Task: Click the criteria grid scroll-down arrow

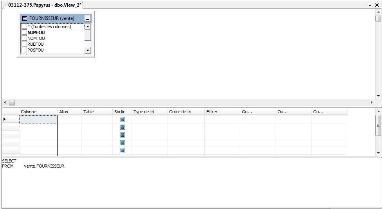Action: 378,153
